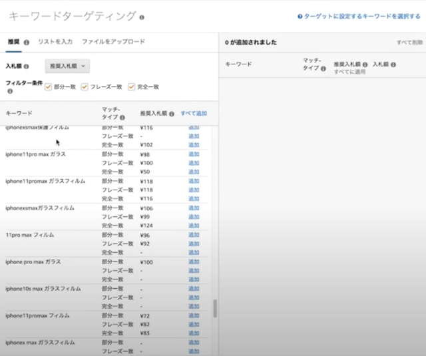This screenshot has height=356, width=426.
Task: Click info icon in left マッチタイプ column header
Action: click(x=122, y=117)
